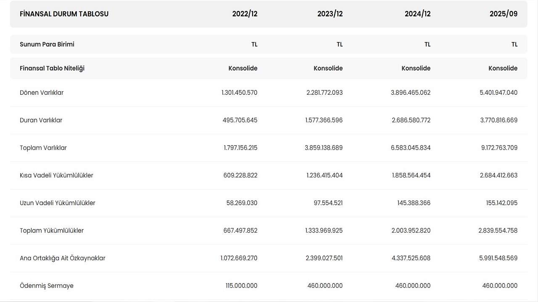This screenshot has width=538, height=302.
Task: Select the 2022/12 column header
Action: coord(245,14)
